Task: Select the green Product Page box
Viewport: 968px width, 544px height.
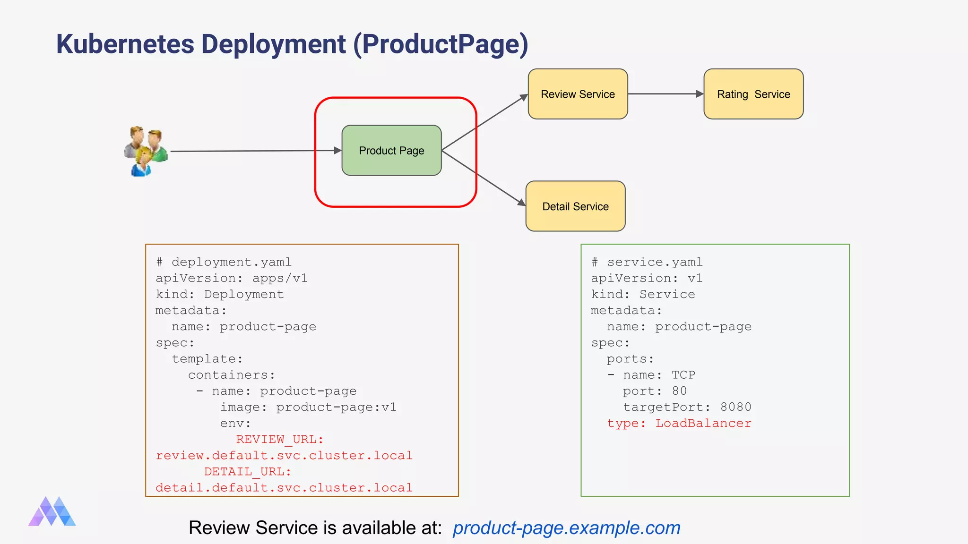Action: tap(391, 151)
